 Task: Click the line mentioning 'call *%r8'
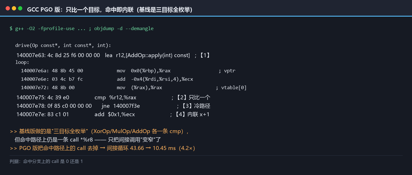[88, 140]
